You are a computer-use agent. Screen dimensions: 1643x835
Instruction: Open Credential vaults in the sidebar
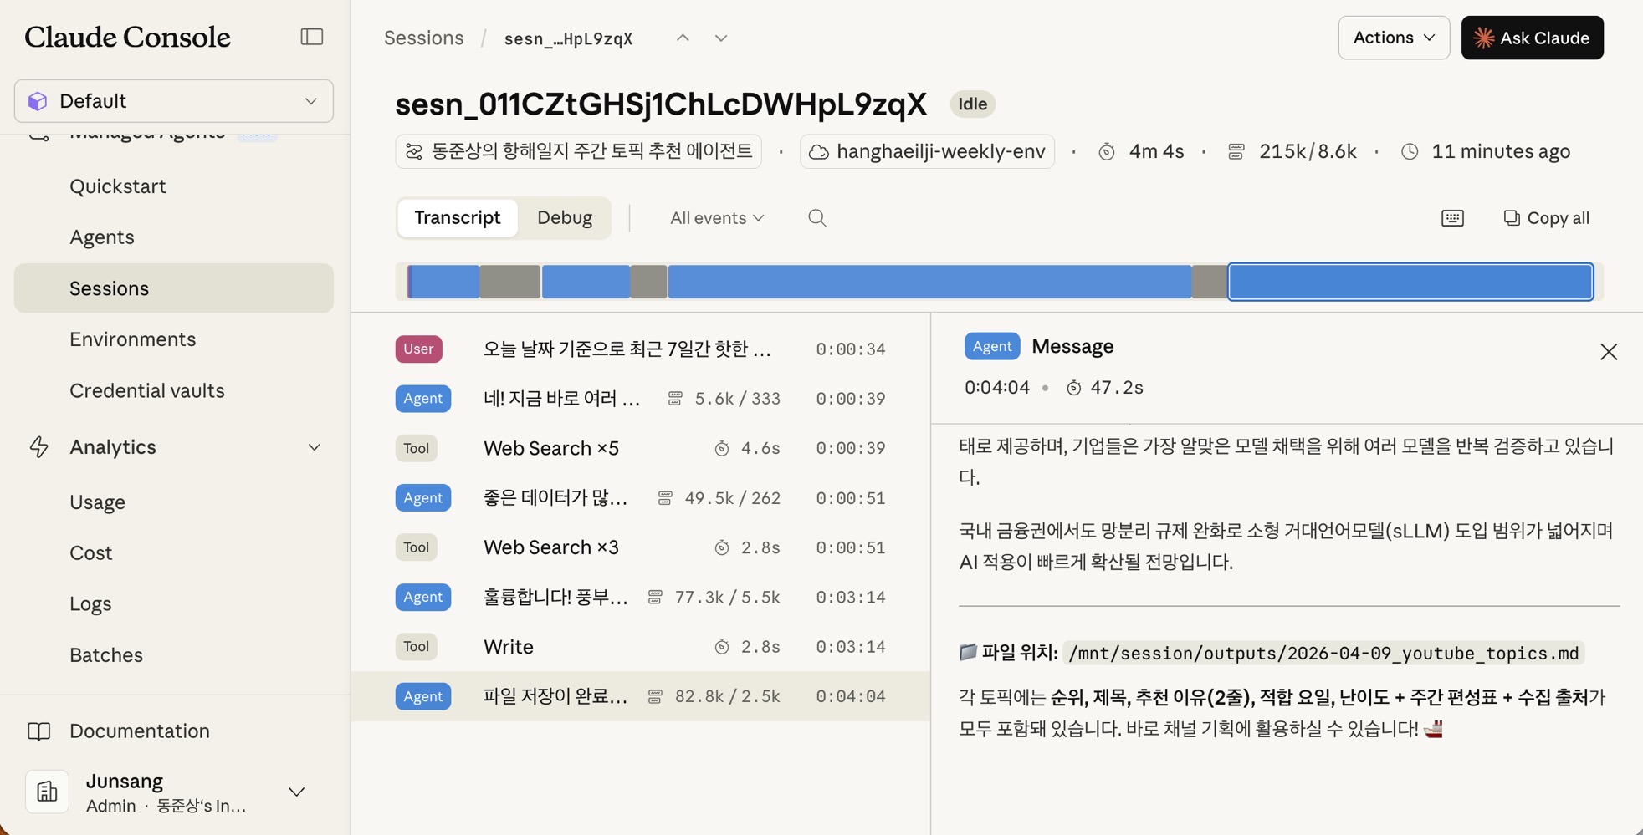(x=146, y=390)
